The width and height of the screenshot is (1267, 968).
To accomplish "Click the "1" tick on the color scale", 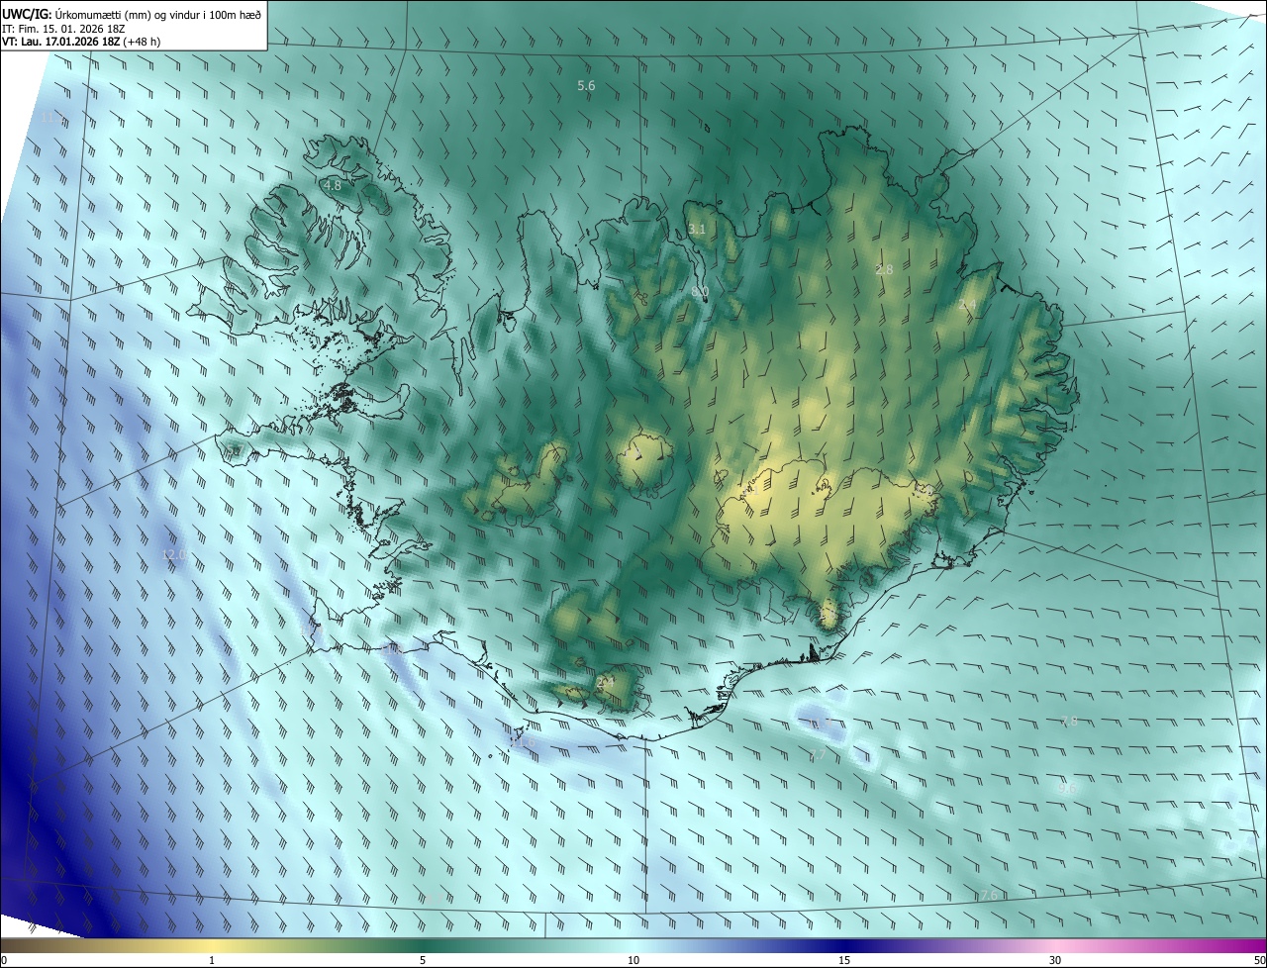I will (x=212, y=960).
